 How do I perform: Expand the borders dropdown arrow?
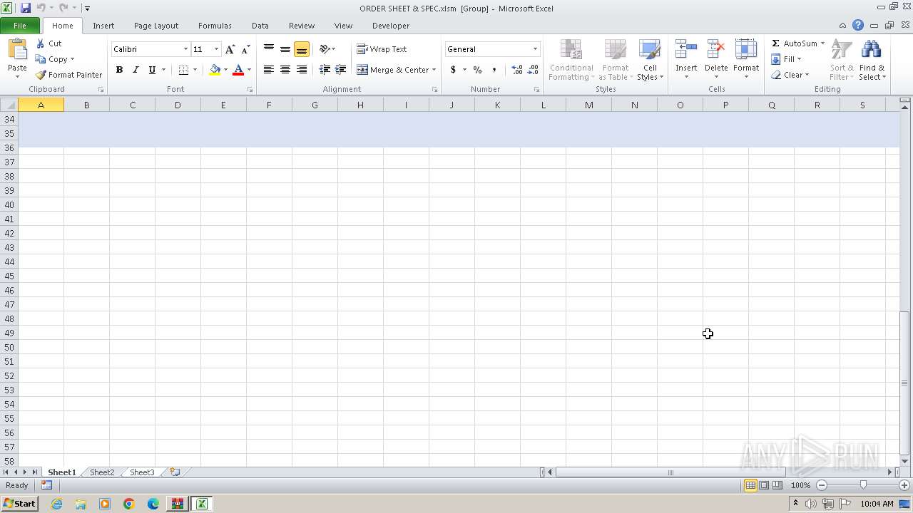195,70
